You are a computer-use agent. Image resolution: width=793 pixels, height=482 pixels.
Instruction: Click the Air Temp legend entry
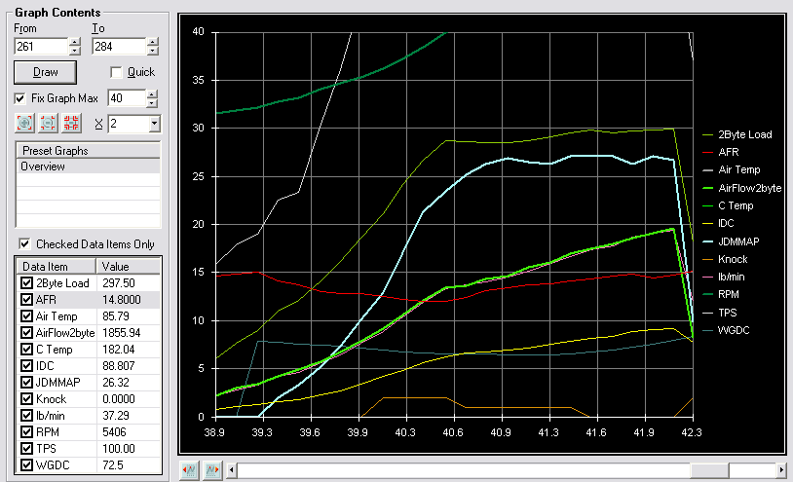click(x=732, y=169)
